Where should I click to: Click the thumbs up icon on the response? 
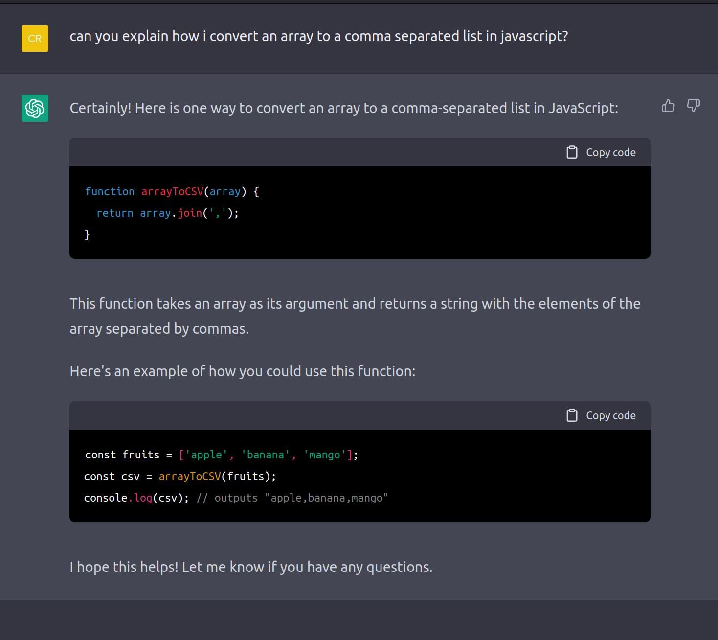668,106
